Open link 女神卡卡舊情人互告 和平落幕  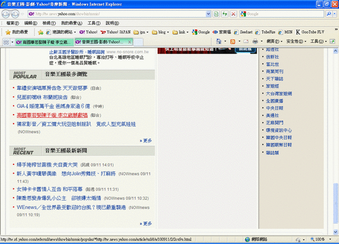click(50, 189)
